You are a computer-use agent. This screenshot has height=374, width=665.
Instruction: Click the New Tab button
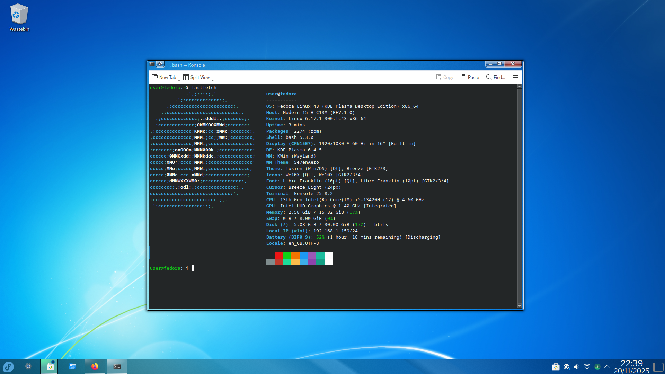pos(164,77)
